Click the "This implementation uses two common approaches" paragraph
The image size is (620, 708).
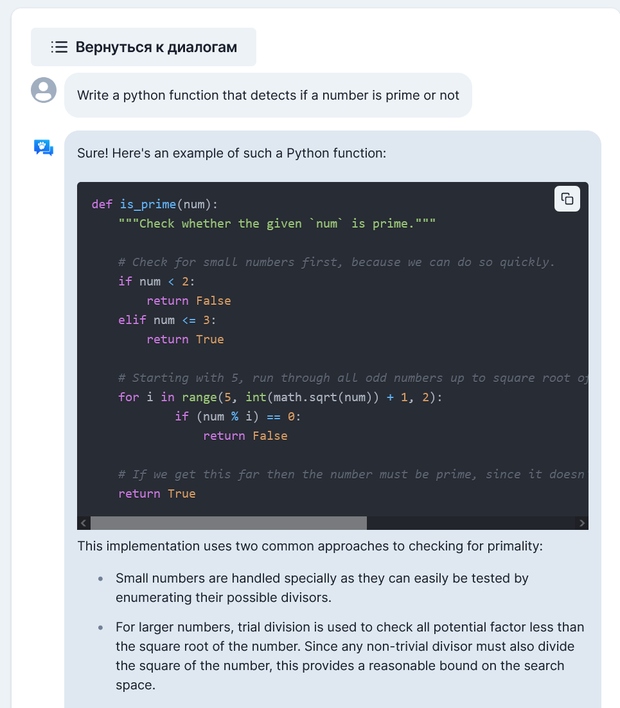310,547
